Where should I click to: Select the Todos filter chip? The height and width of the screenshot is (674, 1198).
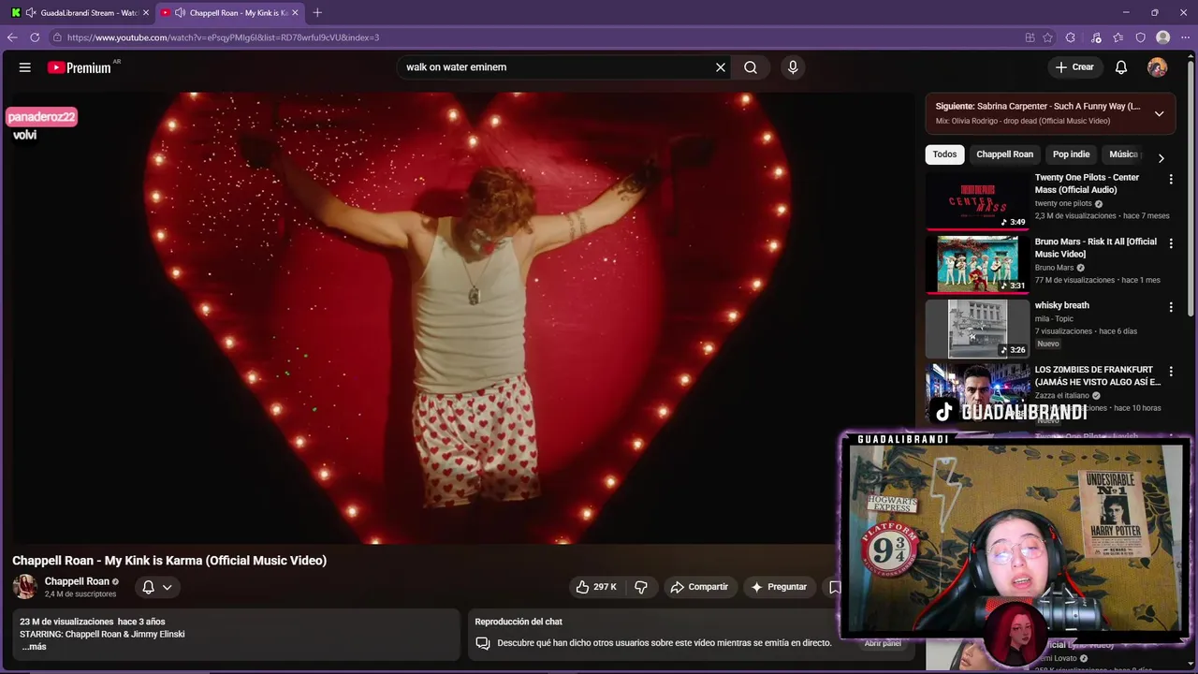(x=944, y=154)
